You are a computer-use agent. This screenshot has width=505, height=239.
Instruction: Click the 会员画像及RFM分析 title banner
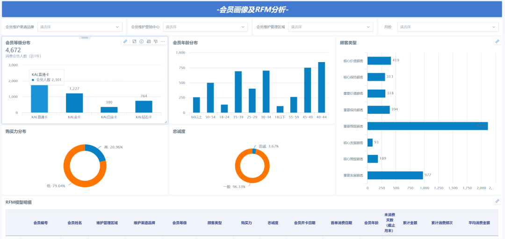coord(252,10)
